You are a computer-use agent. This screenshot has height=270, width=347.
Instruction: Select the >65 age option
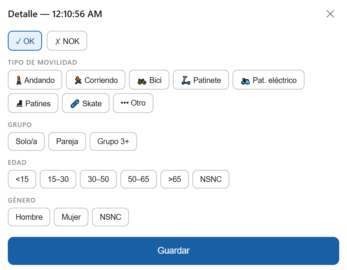(174, 179)
